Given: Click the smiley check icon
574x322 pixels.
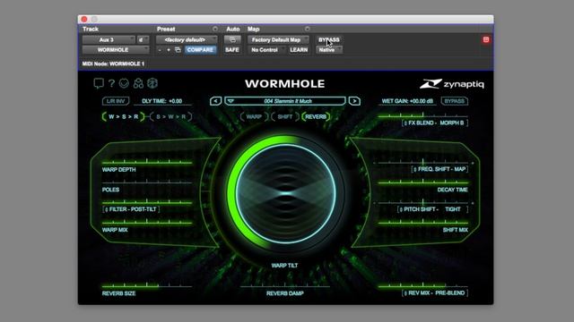Looking at the screenshot, I should coord(124,83).
